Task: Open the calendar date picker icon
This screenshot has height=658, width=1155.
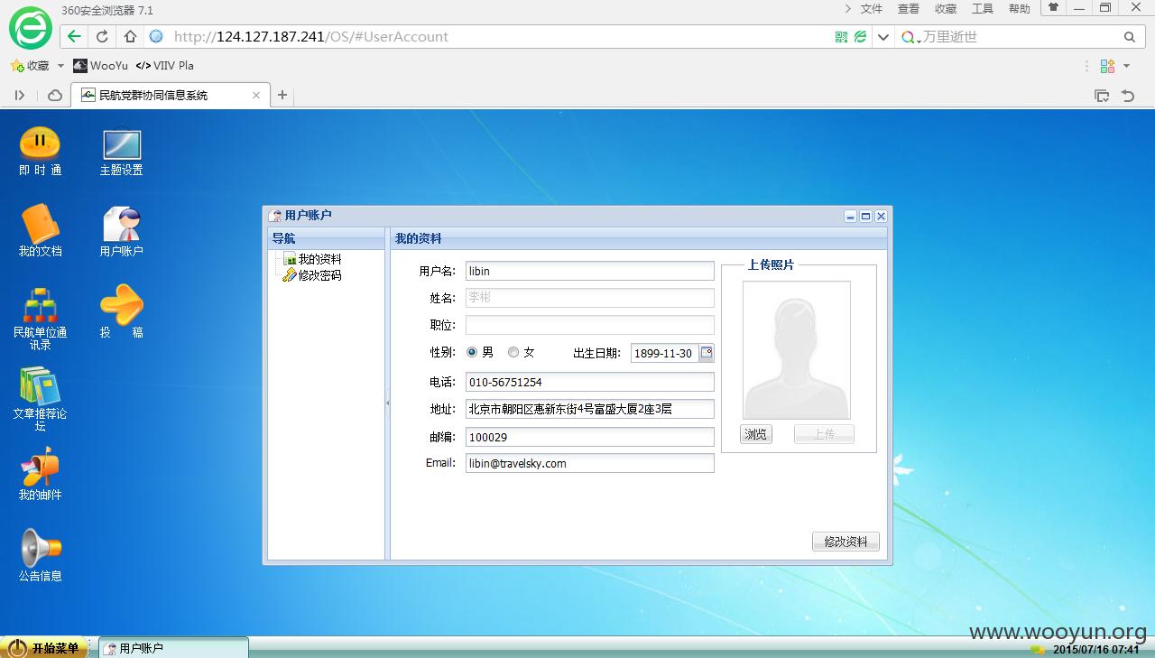Action: click(x=707, y=353)
